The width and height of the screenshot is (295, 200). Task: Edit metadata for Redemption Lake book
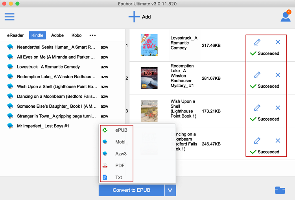point(257,75)
